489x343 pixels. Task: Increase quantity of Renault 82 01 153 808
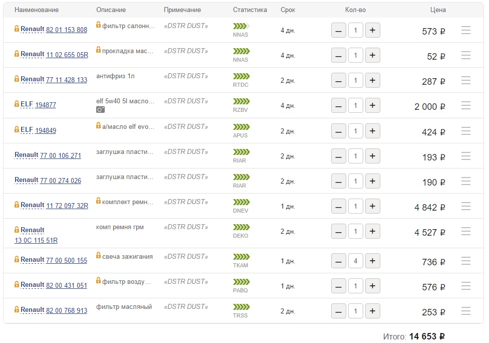tap(372, 30)
